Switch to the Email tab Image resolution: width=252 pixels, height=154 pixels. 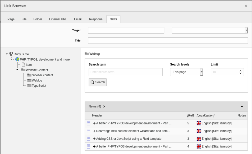78,19
